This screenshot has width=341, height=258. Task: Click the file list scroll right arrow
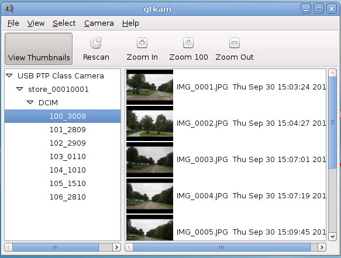pyautogui.click(x=322, y=247)
